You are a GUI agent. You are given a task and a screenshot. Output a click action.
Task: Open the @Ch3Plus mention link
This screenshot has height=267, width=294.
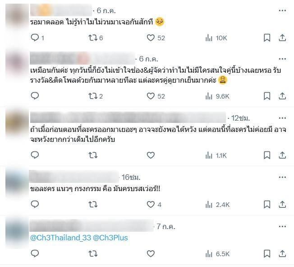point(110,238)
